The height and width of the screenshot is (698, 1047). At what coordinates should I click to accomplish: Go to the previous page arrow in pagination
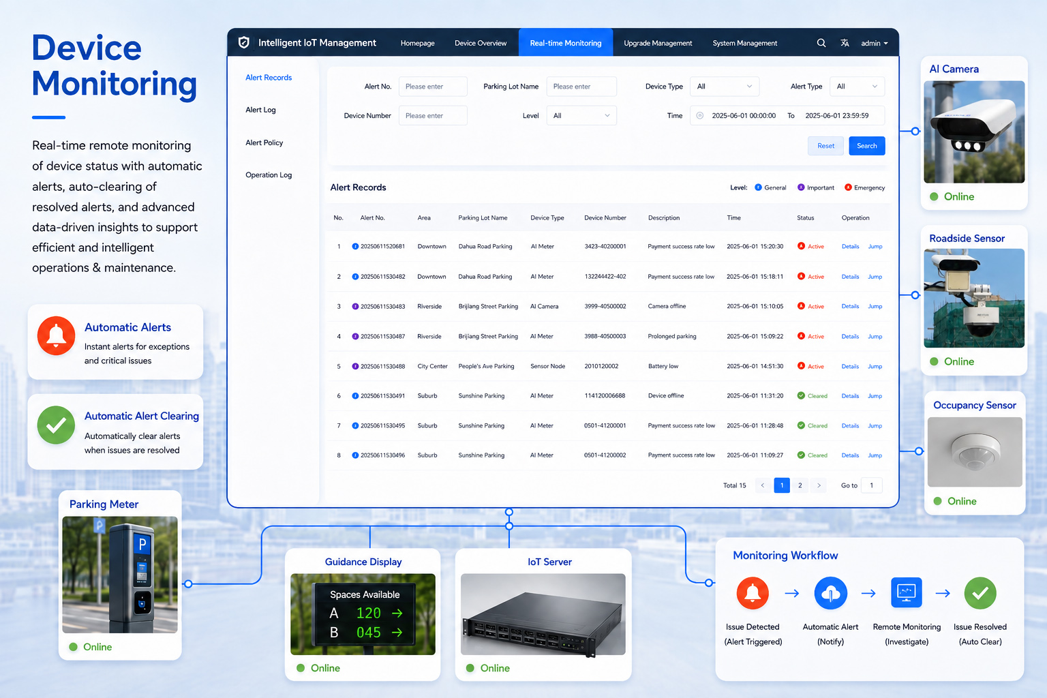(763, 485)
